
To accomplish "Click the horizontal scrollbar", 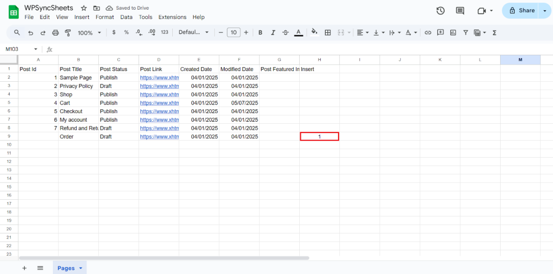I will pos(164,258).
